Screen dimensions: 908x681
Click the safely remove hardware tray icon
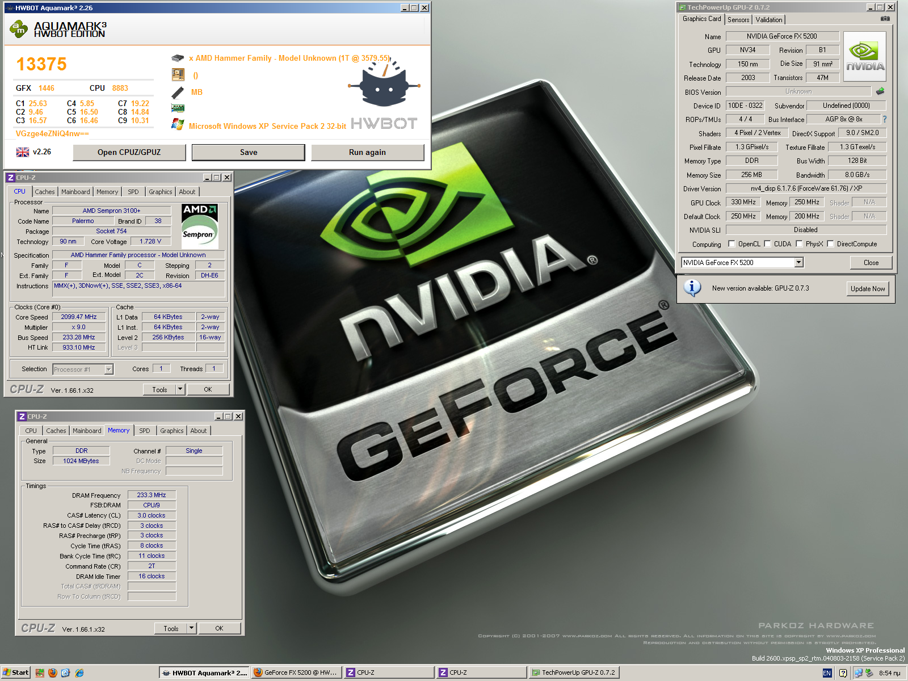click(869, 673)
